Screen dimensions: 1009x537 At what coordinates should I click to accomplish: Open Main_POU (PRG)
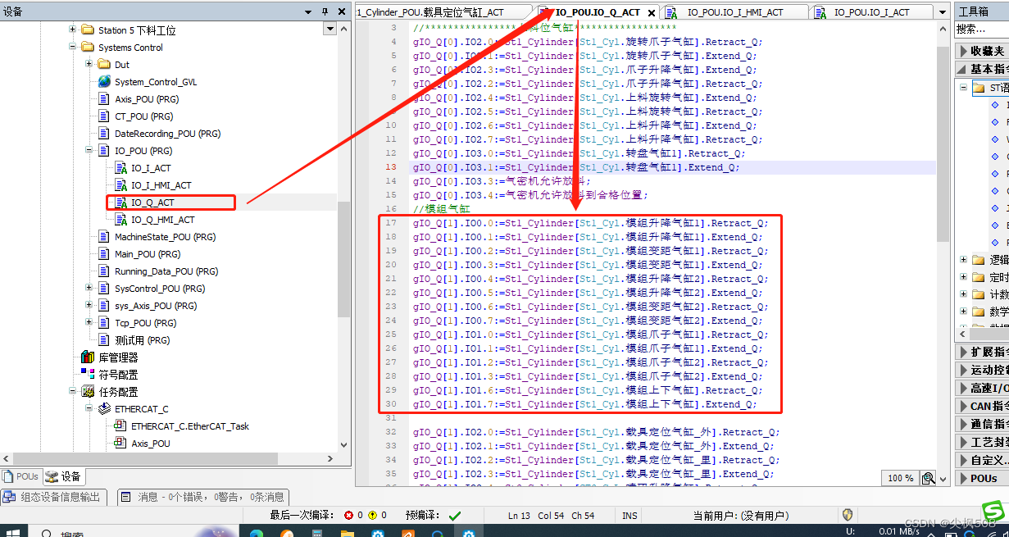pos(147,254)
